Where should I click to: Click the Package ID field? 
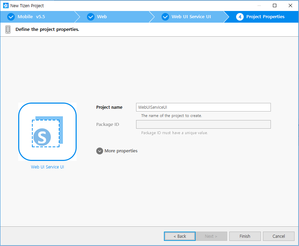[203, 124]
